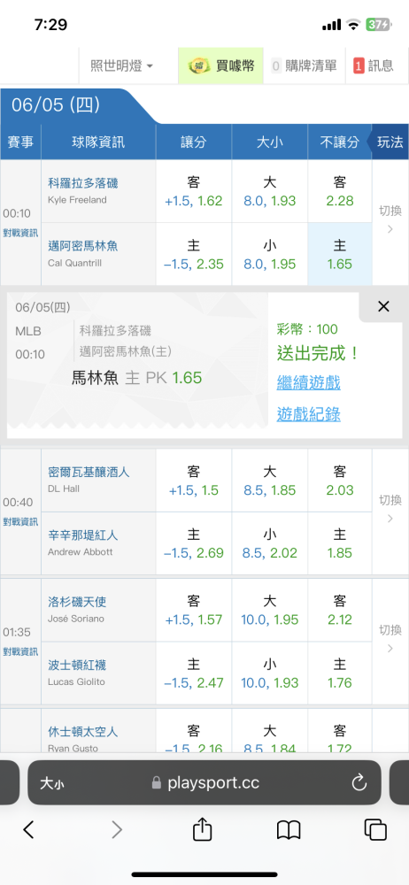Open Safari bookmarks book icon
The height and width of the screenshot is (885, 409).
288,830
